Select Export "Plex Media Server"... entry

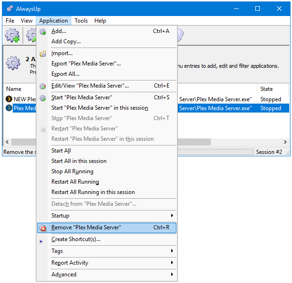point(107,64)
